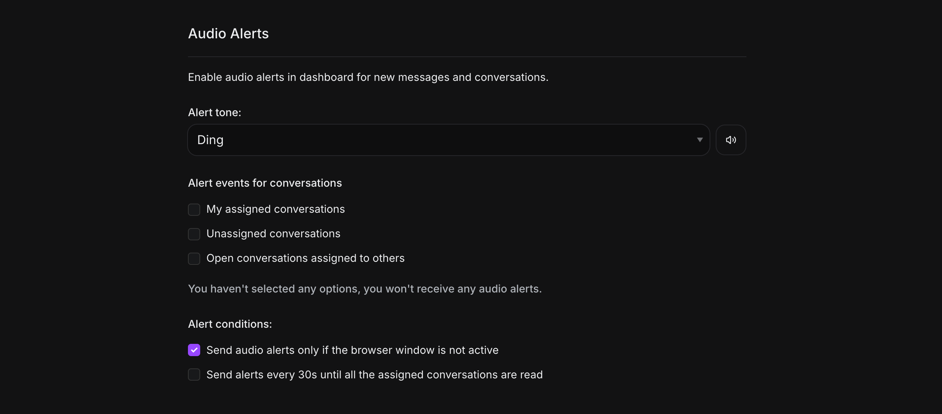
Task: Enable the alerts every 30s checkbox
Action: pyautogui.click(x=194, y=375)
